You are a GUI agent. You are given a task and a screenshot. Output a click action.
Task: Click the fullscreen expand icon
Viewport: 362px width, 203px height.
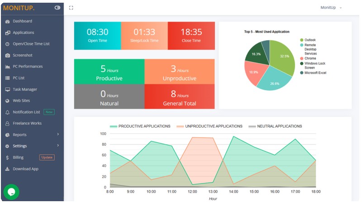71,8
